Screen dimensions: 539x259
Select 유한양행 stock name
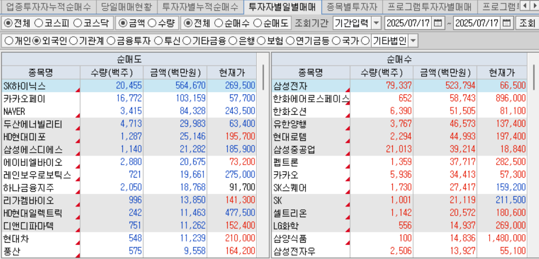(290, 124)
